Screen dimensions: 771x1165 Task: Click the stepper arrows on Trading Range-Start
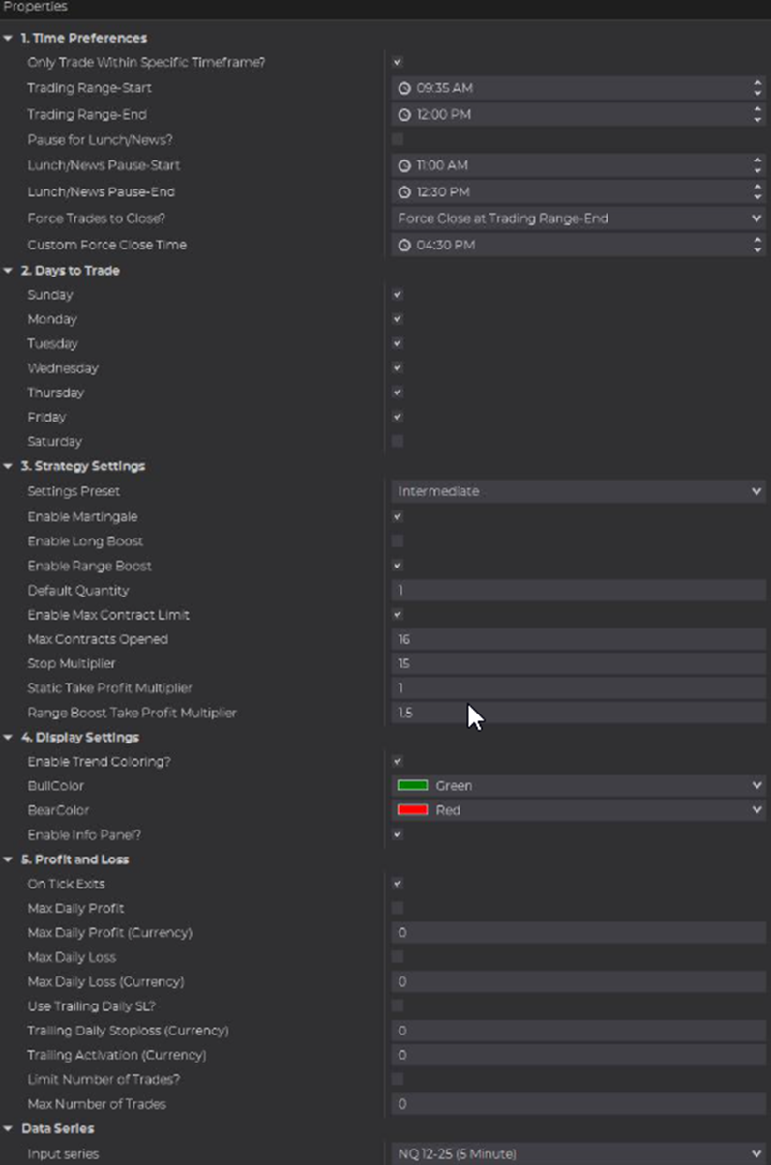click(756, 88)
